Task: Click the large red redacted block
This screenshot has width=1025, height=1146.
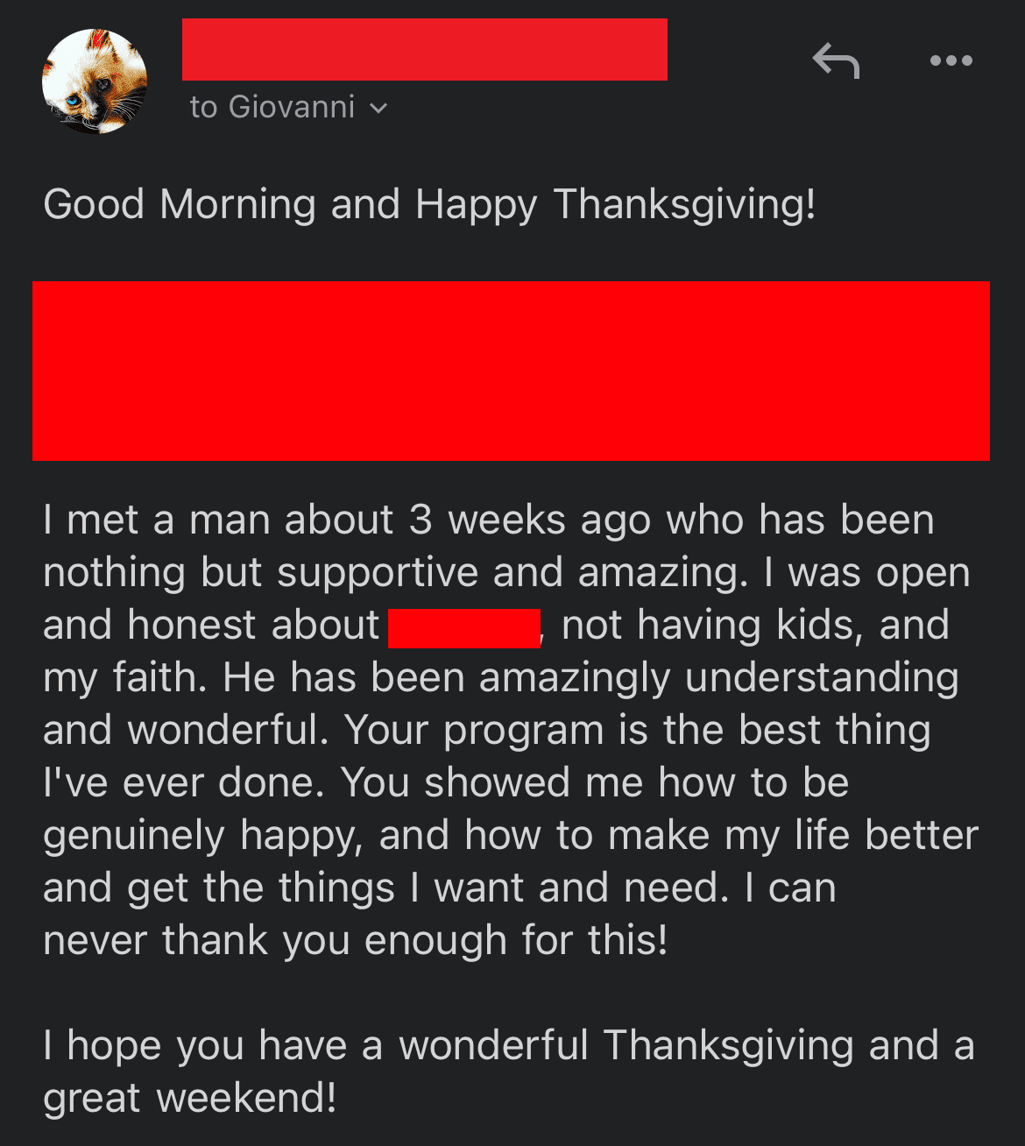Action: click(511, 371)
